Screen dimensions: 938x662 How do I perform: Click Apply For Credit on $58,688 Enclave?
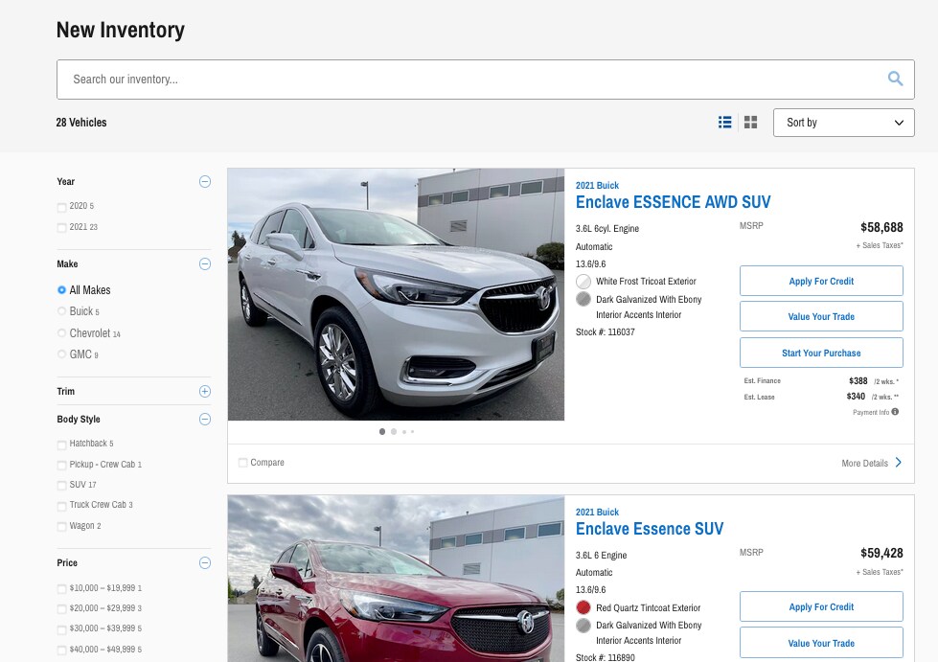(x=821, y=281)
